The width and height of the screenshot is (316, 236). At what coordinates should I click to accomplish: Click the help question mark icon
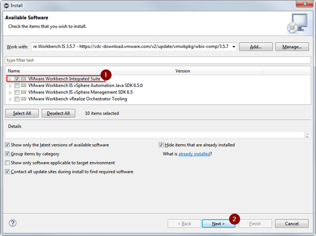[13, 223]
